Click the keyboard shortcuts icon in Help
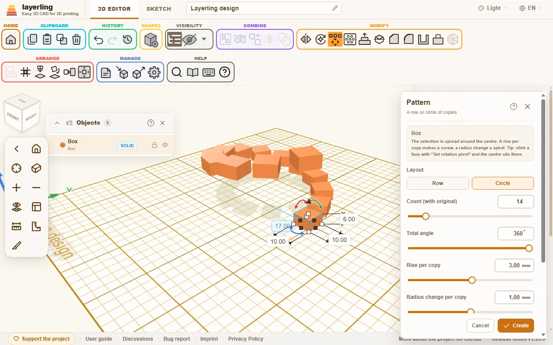This screenshot has height=345, width=553. pos(209,72)
